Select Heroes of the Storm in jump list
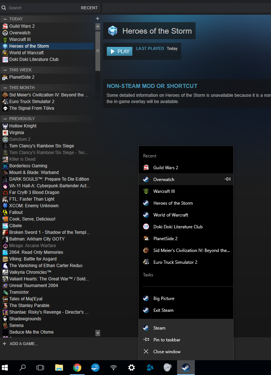 pyautogui.click(x=186, y=203)
